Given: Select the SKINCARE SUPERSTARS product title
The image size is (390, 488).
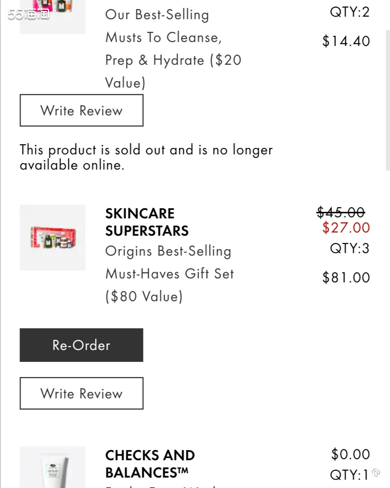Looking at the screenshot, I should [x=147, y=222].
